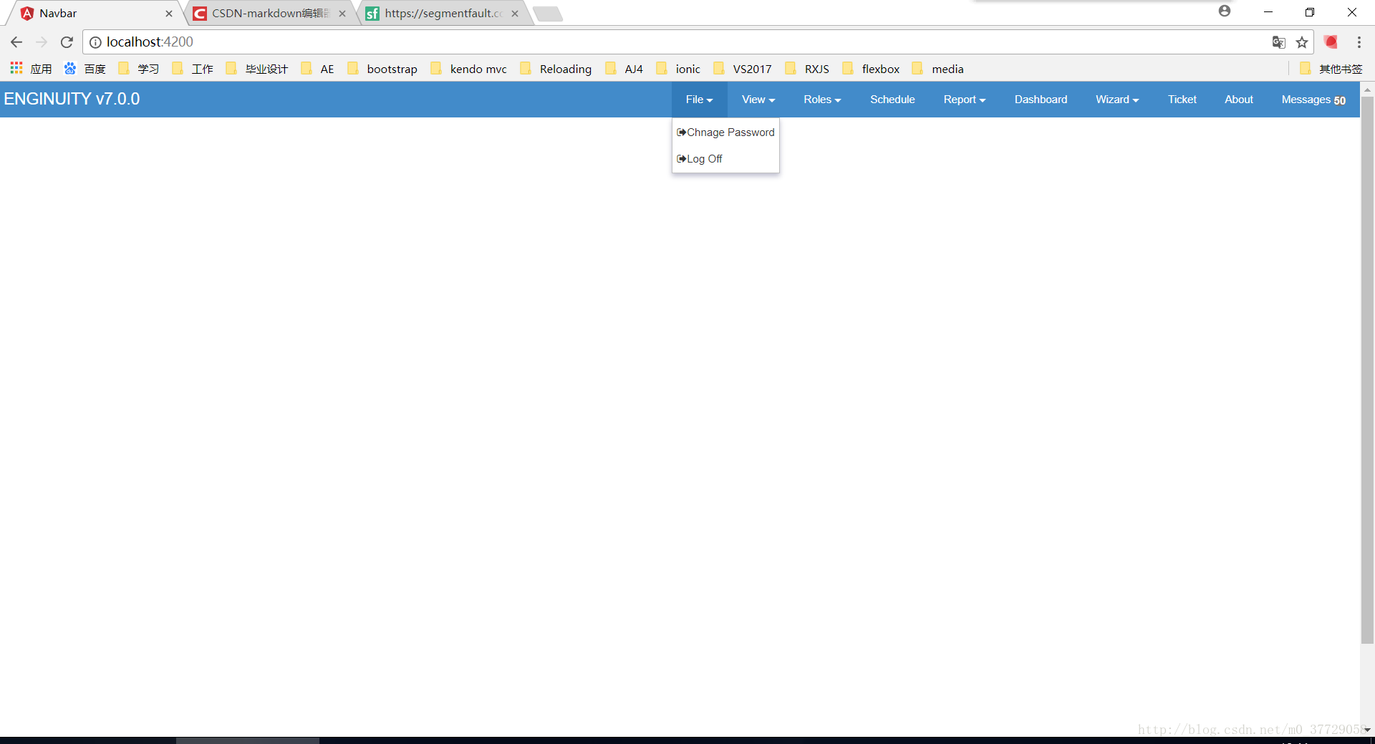Viewport: 1375px width, 744px height.
Task: Expand the Roles dropdown
Action: (822, 100)
